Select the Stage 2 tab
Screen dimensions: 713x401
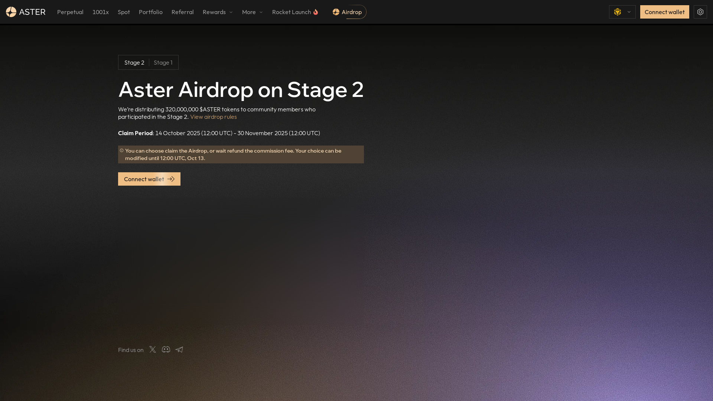(x=134, y=62)
